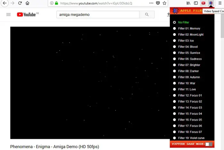Open YouTube guide hamburger menu
Viewport: 224px width, 150px height.
click(x=8, y=15)
